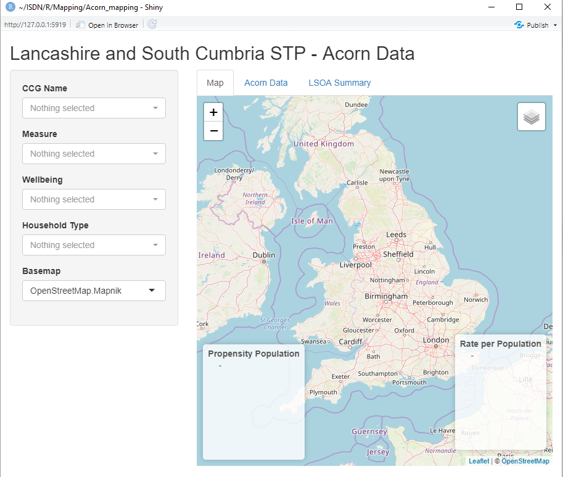Click the Northern Ireland map label
Viewport: 563px width, 477px height.
[255, 198]
